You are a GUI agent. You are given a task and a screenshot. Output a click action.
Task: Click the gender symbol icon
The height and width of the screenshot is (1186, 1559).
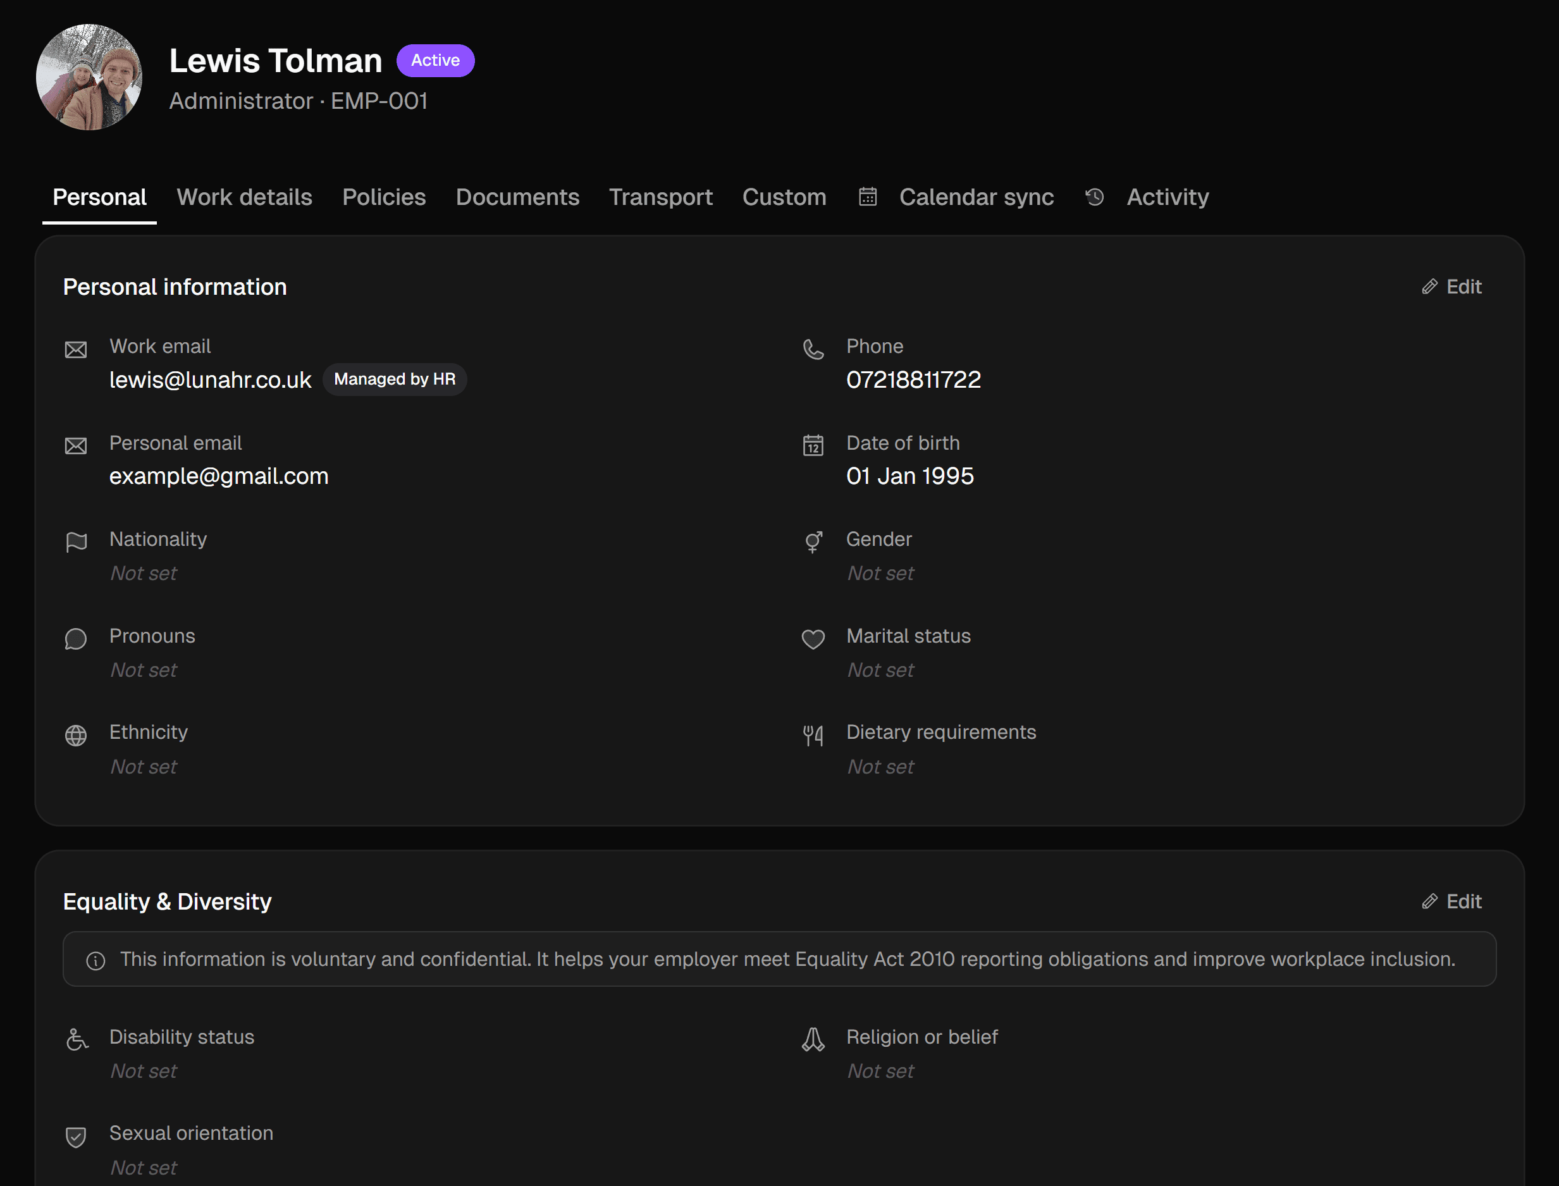pos(813,542)
